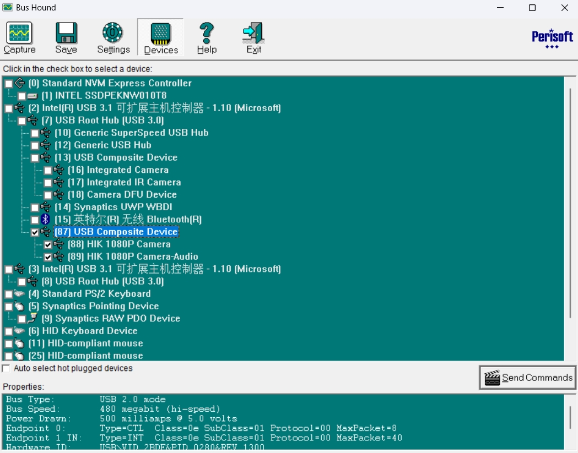Click the Bluetooth icon for device 15
The height and width of the screenshot is (453, 578).
[x=46, y=220]
